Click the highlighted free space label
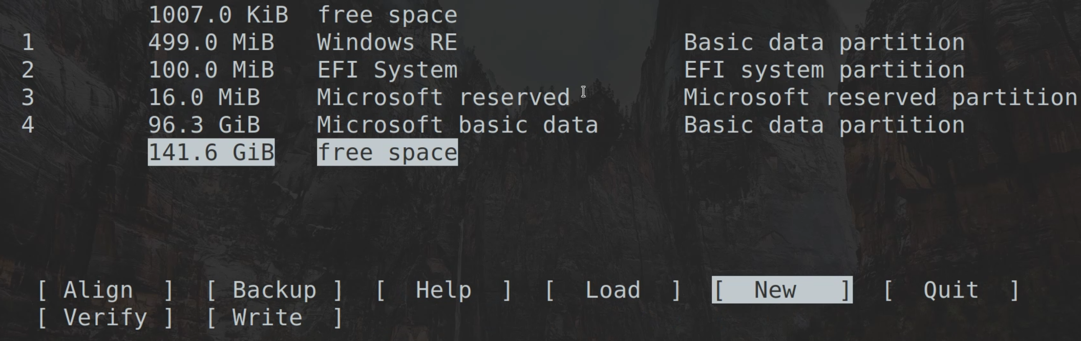Screen dimensions: 1081x341 click(x=387, y=153)
